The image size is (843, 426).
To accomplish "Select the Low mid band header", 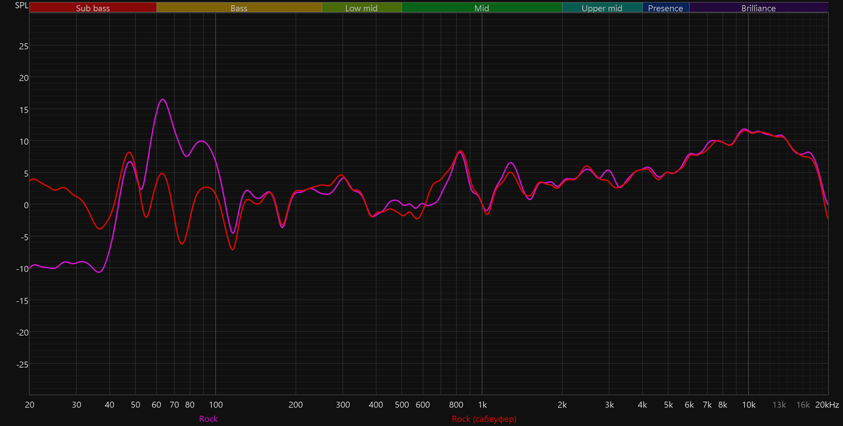I will point(362,8).
